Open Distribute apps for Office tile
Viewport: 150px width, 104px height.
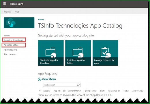click(x=78, y=53)
